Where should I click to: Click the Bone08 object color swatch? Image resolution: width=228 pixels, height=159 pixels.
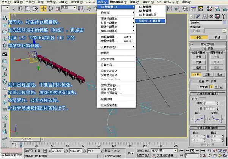click(x=225, y=22)
